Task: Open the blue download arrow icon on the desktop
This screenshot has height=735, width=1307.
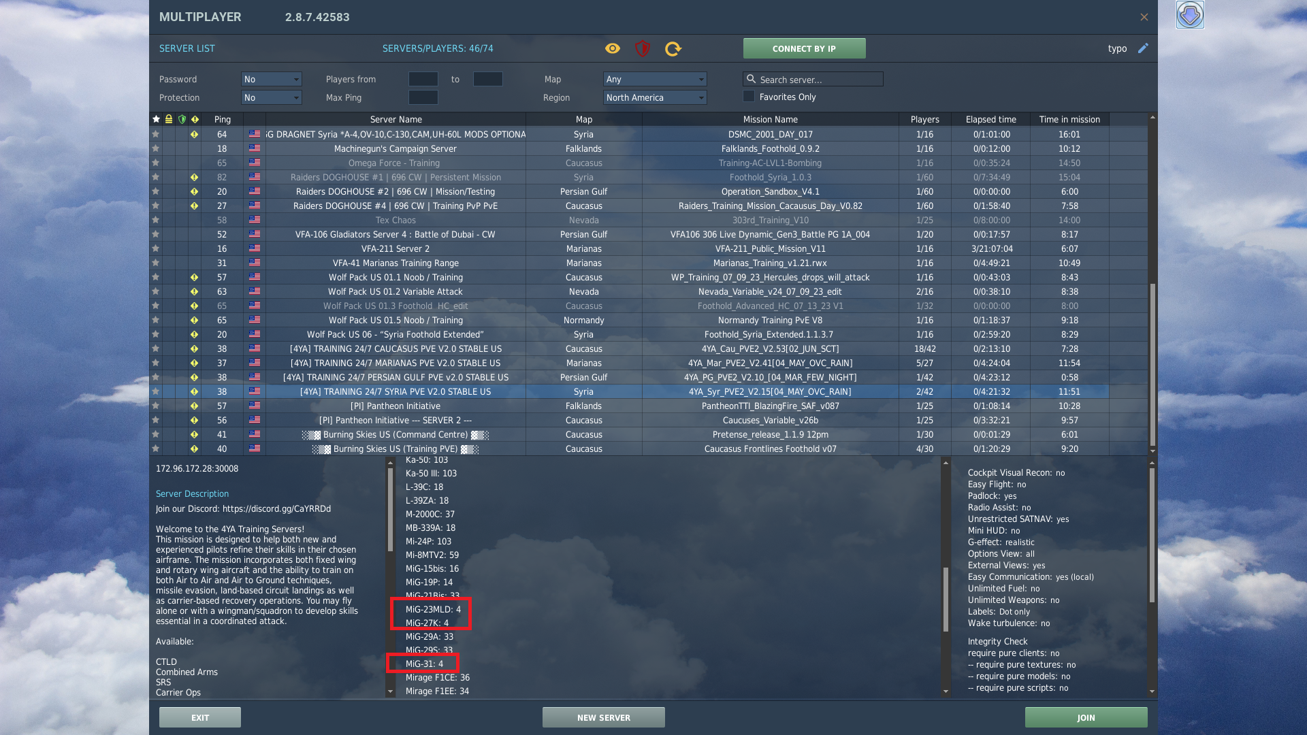Action: [1190, 15]
